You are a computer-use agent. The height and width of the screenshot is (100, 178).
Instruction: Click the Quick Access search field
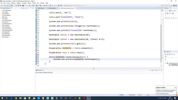coord(165,6)
